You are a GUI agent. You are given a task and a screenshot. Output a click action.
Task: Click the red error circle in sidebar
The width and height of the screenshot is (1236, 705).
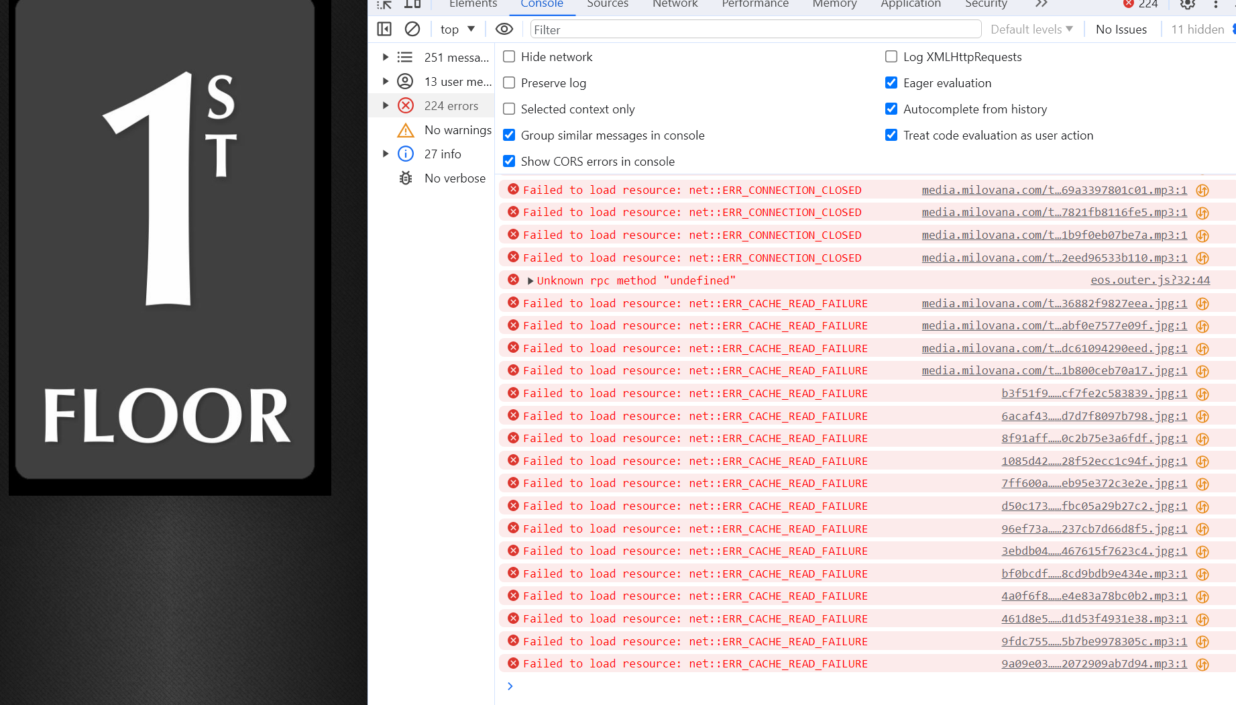406,105
